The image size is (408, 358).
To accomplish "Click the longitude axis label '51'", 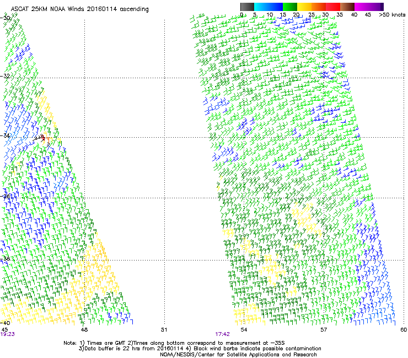I will coord(164,330).
